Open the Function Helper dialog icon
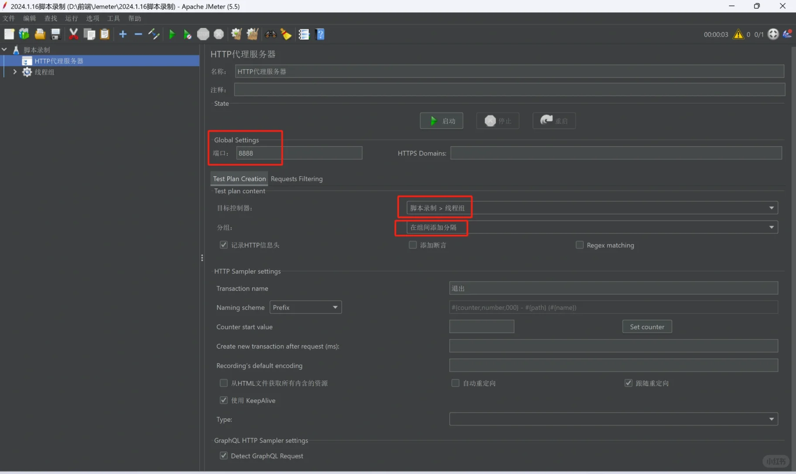796x474 pixels. 304,34
